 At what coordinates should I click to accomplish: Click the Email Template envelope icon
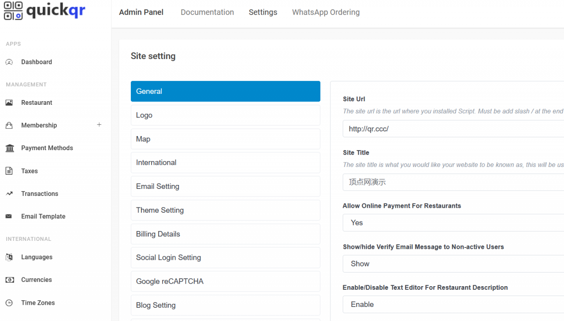pyautogui.click(x=9, y=217)
